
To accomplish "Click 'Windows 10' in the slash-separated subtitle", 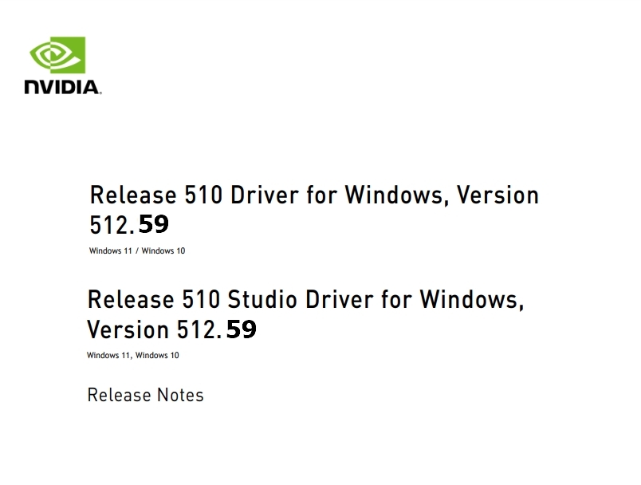I will 163,250.
